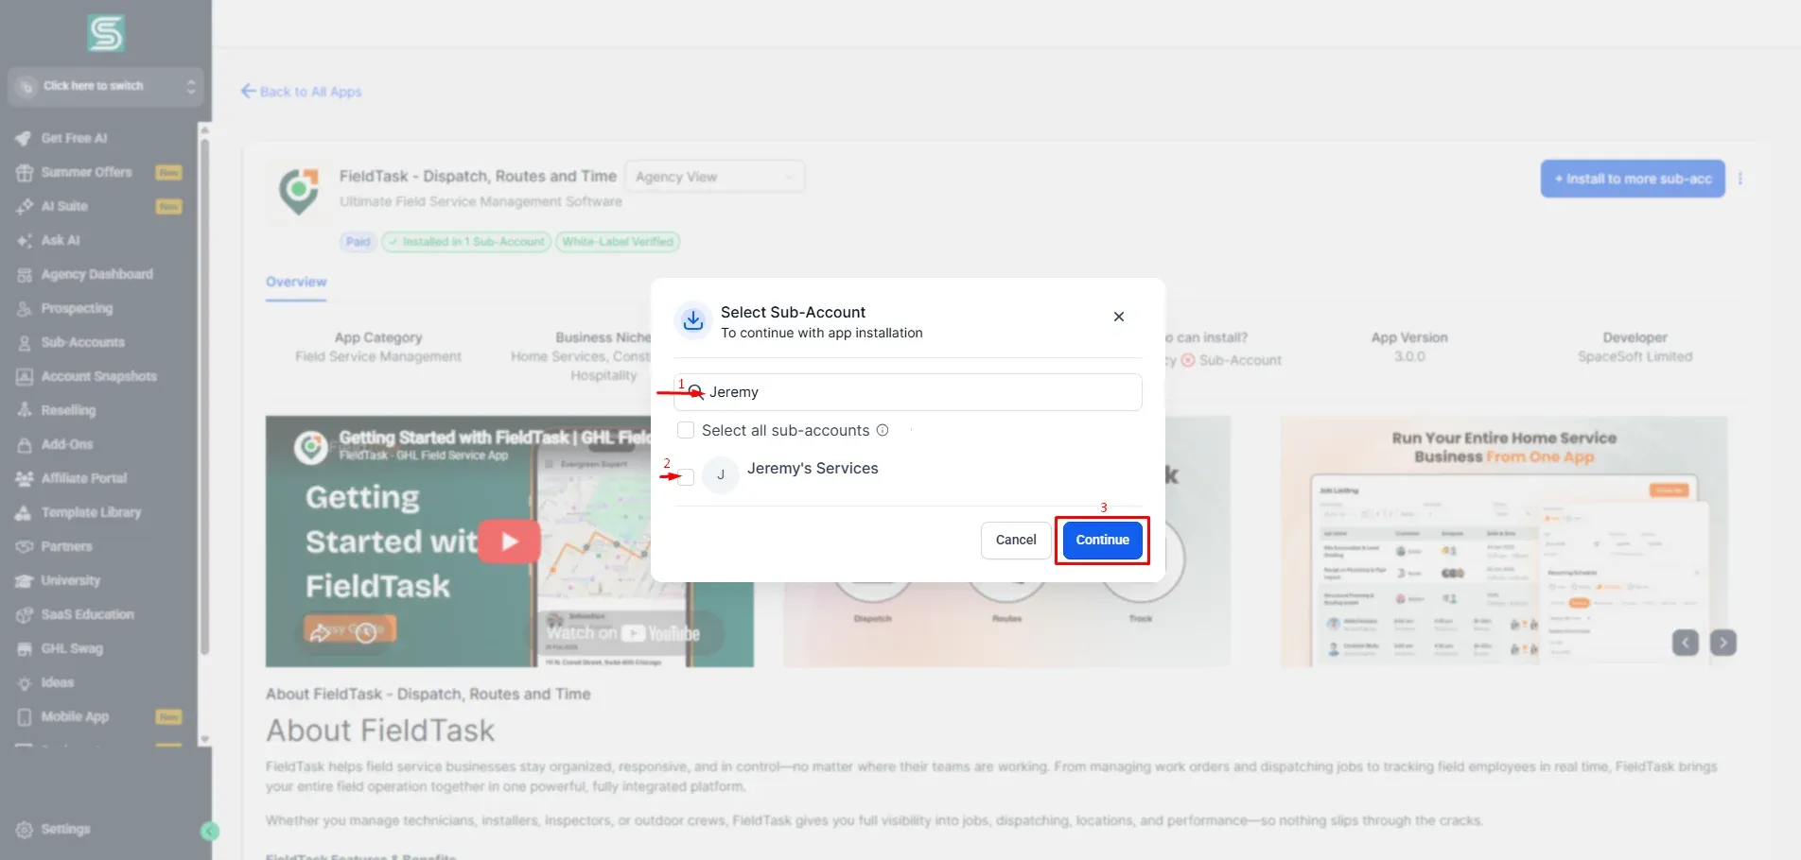
Task: Click the University sidebar icon
Action: [x=25, y=580]
